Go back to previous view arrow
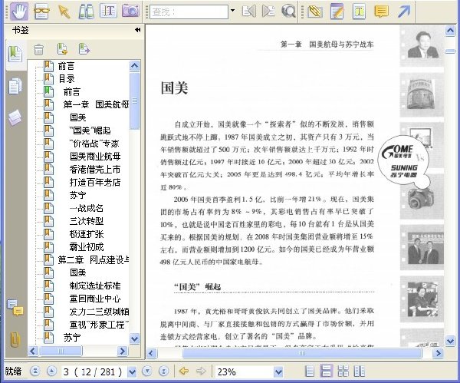The image size is (460, 383). [184, 371]
